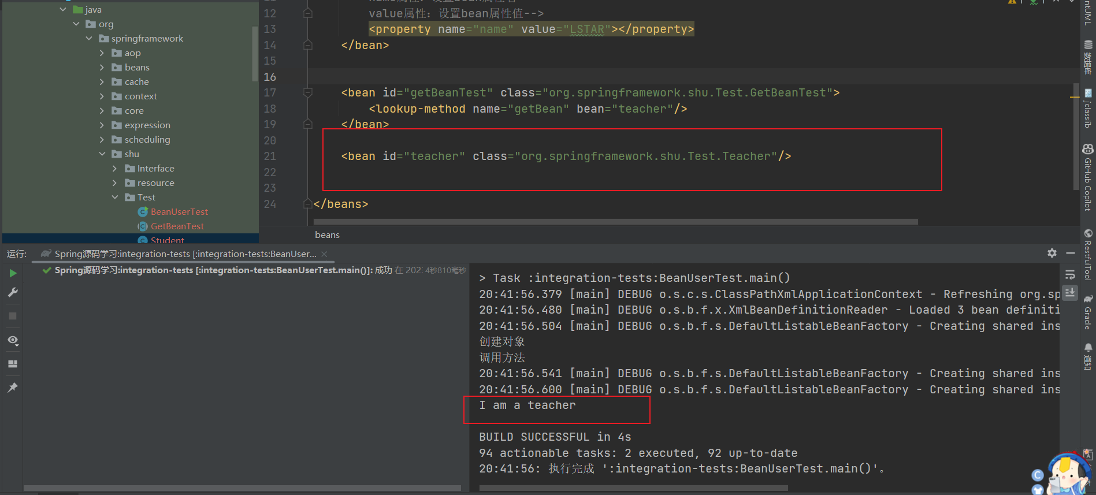
Task: Open the RestfulTool side panel
Action: [x=1088, y=255]
